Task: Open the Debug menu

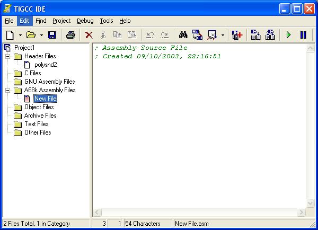Action: [85, 21]
